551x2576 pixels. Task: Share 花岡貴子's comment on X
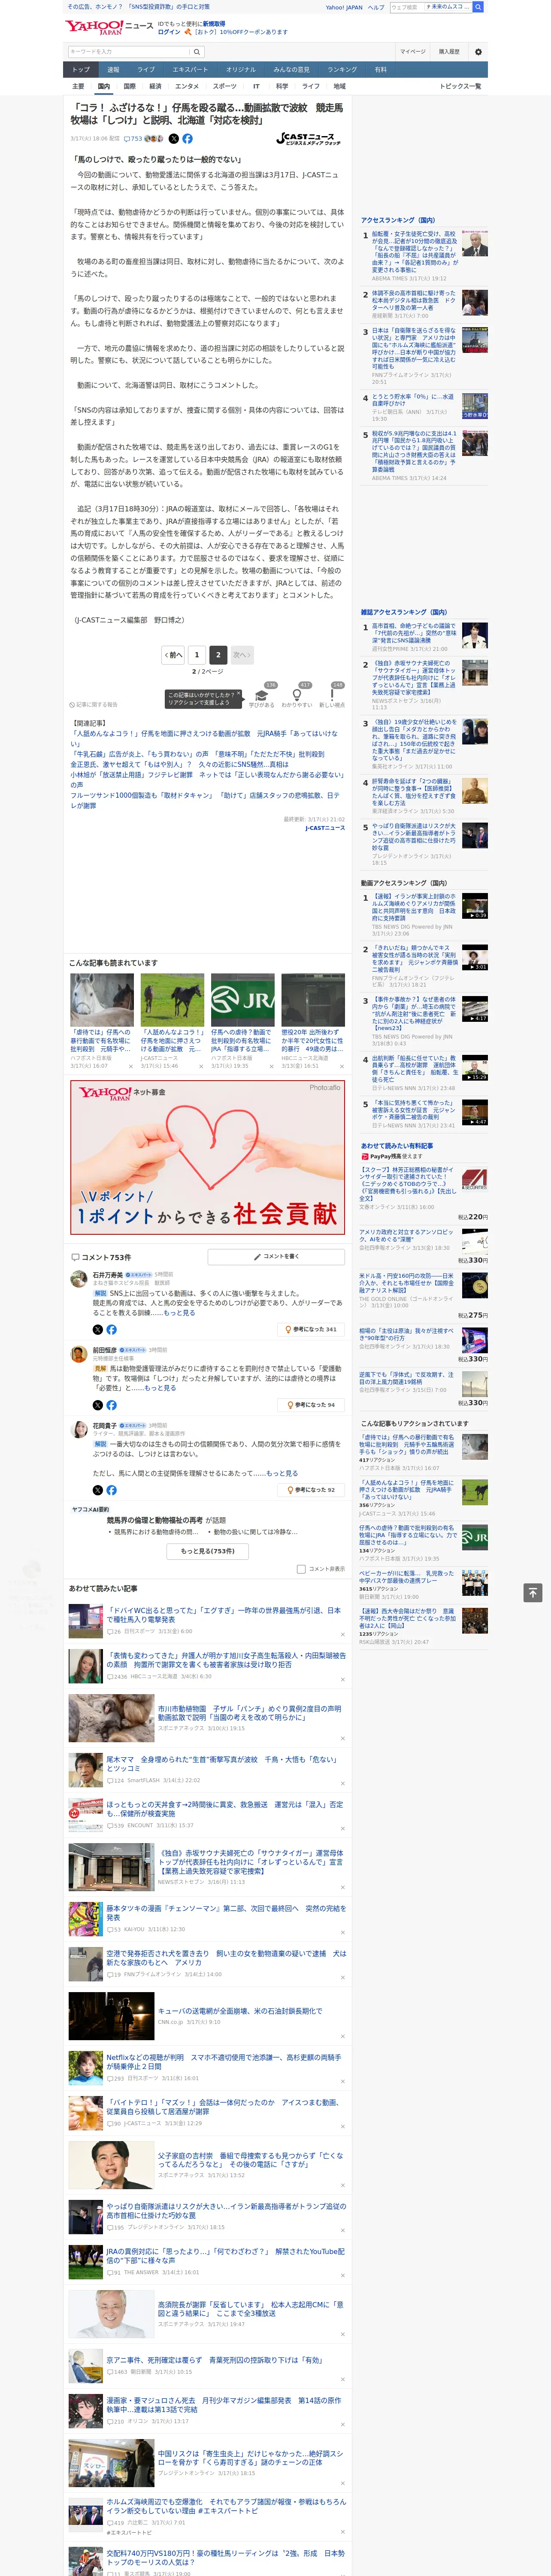tap(98, 1490)
